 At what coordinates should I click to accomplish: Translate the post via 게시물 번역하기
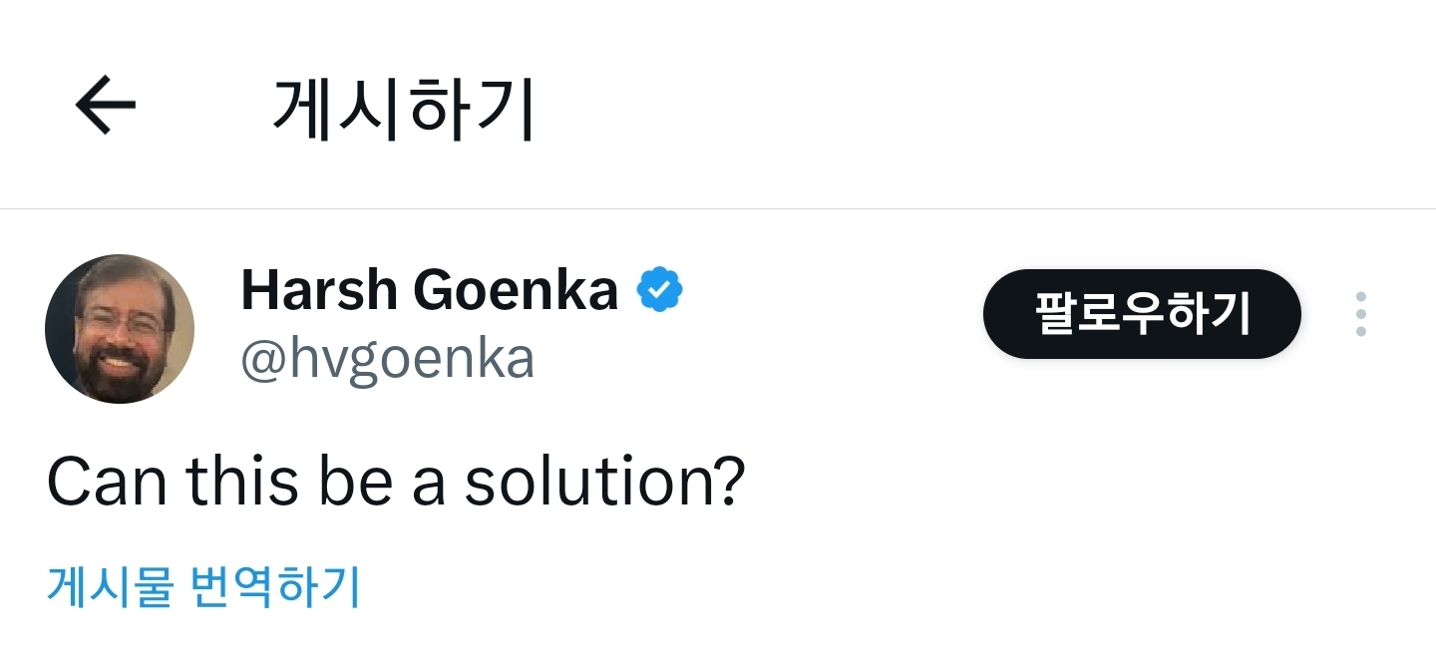203,586
